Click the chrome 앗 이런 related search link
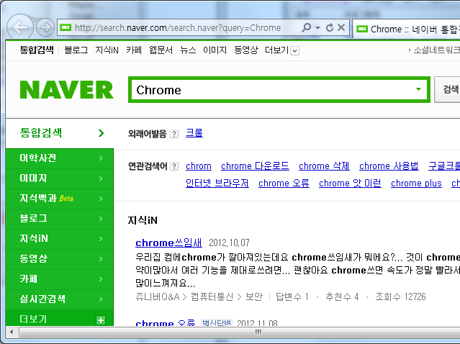 pos(350,184)
